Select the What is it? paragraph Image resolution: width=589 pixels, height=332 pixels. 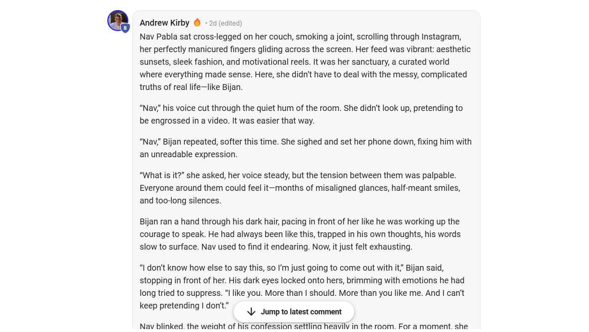tap(300, 188)
